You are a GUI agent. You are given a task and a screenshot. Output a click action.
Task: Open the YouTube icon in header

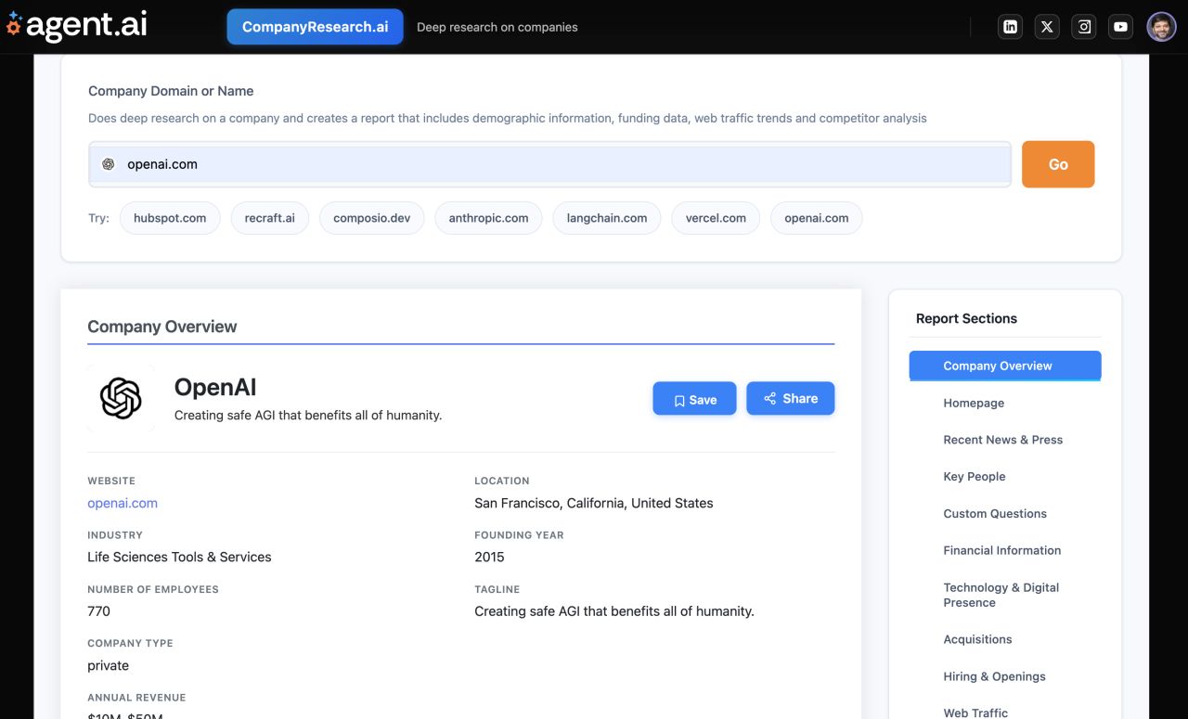point(1120,27)
